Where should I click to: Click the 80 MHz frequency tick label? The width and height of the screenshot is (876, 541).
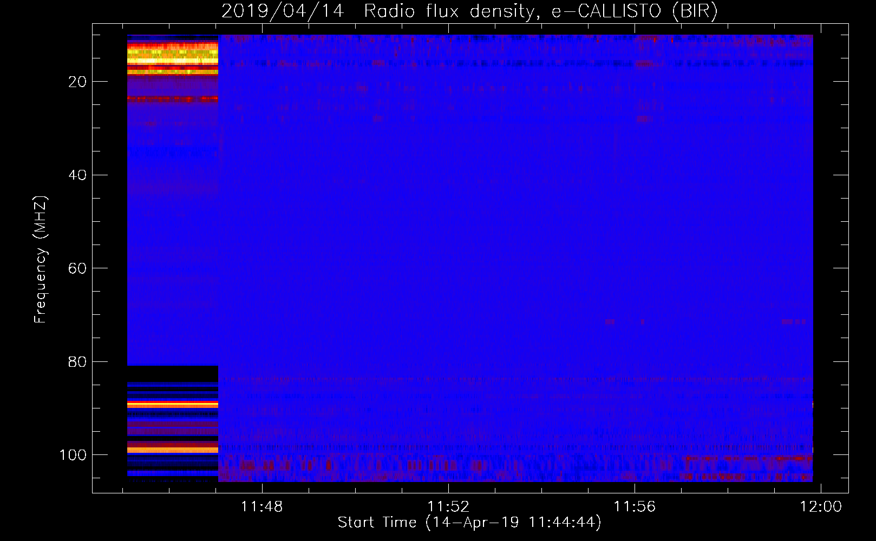(x=77, y=361)
